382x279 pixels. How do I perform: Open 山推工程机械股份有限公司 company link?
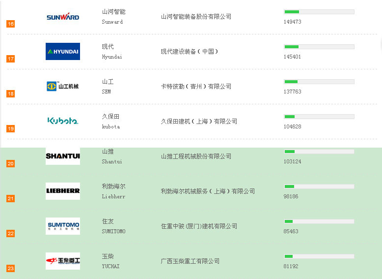tap(196, 156)
